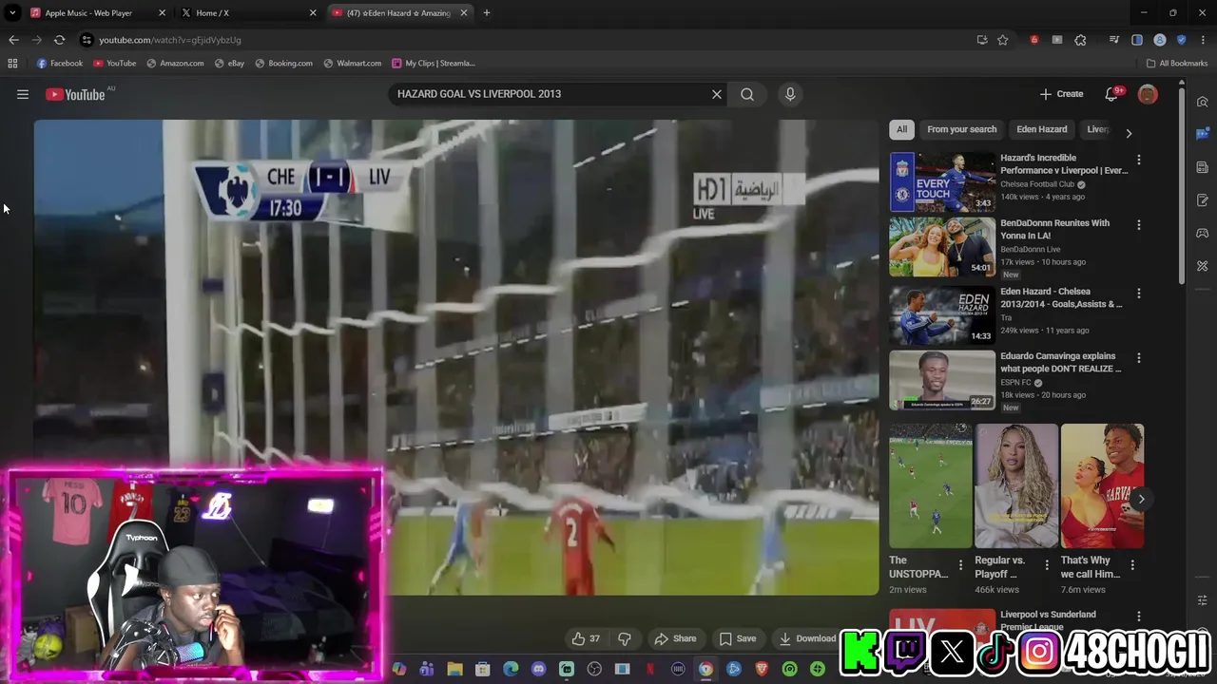This screenshot has width=1217, height=684.
Task: Open options for That's Why we call Him short
Action: click(x=1132, y=565)
